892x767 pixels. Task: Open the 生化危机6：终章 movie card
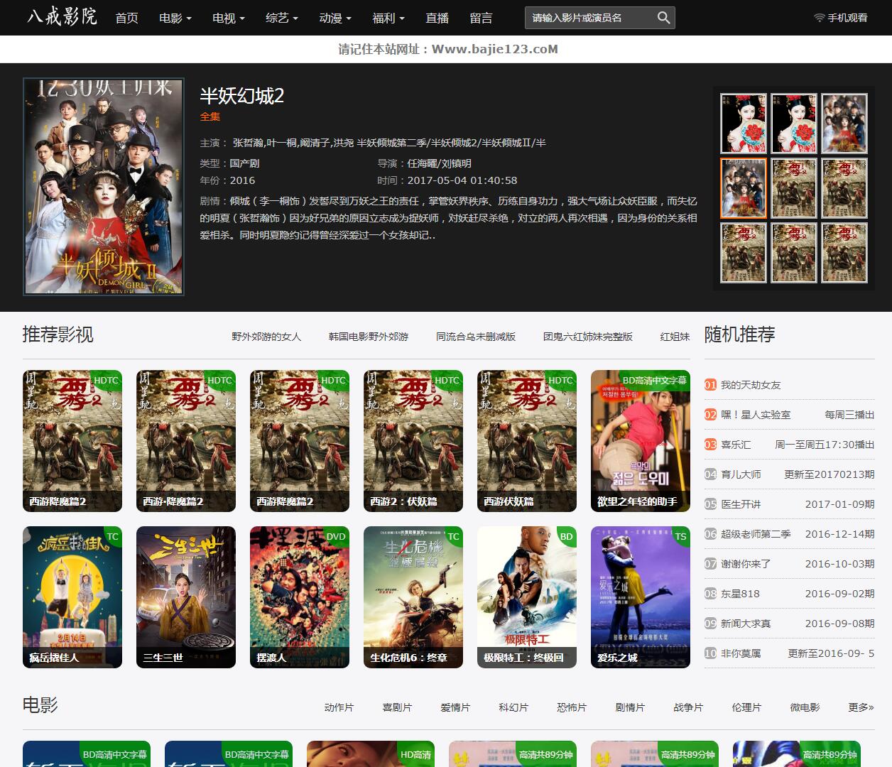point(413,597)
